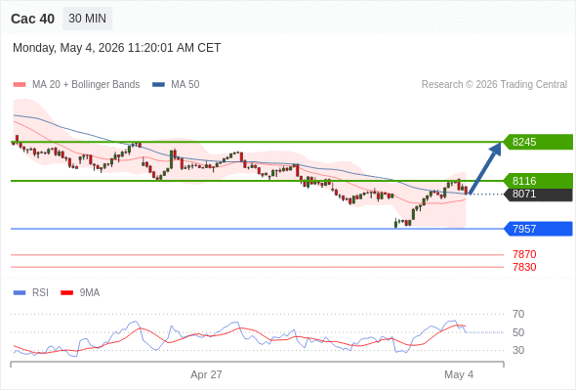Click the green 8245 resistance label
This screenshot has width=576, height=391.
point(538,142)
